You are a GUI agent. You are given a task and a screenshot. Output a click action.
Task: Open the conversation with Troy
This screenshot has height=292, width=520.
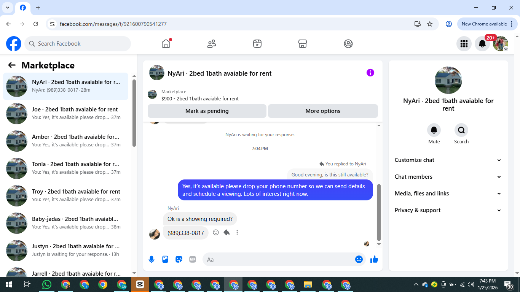pos(65,196)
